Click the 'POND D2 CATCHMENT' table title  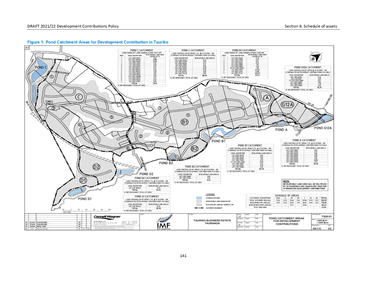147,178
